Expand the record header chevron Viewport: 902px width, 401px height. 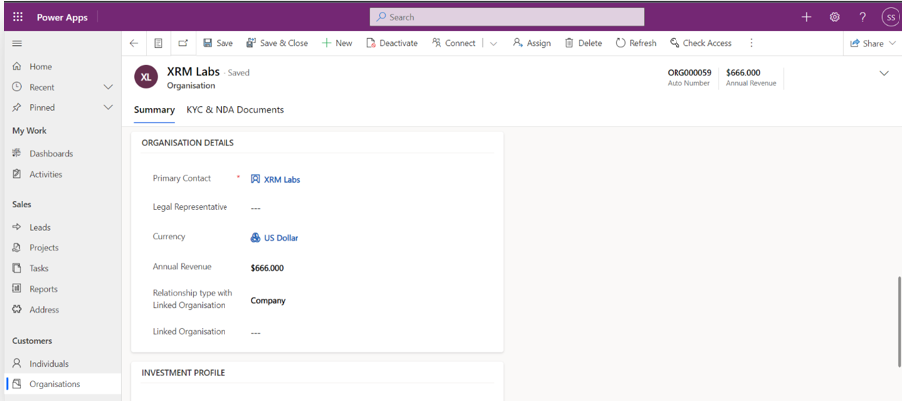click(883, 73)
